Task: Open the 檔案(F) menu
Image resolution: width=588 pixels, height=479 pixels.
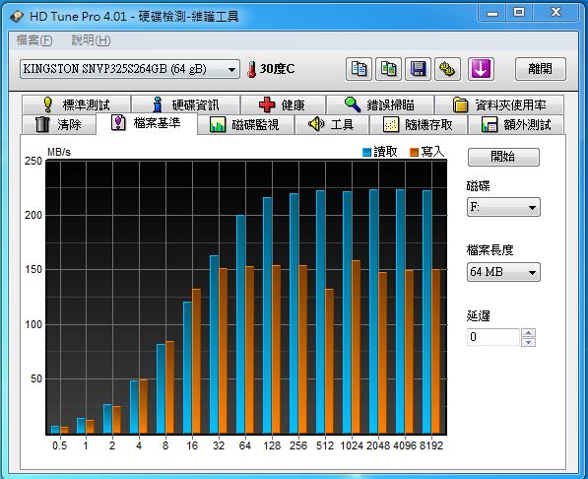Action: [34, 40]
